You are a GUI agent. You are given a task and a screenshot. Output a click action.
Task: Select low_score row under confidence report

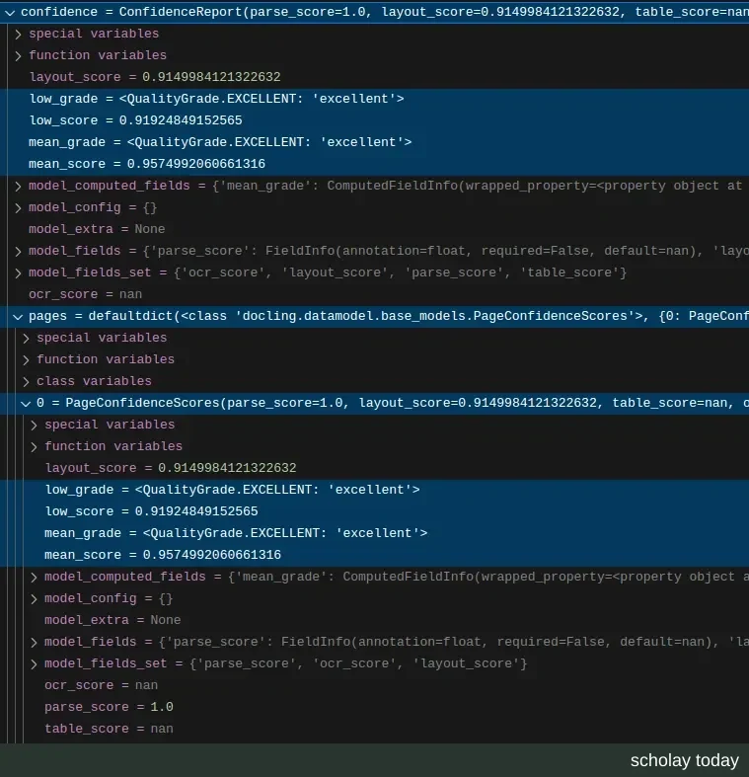coord(375,120)
